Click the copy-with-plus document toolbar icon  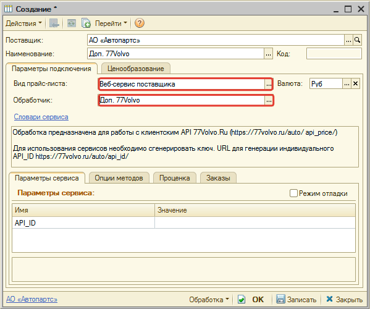tap(86, 23)
